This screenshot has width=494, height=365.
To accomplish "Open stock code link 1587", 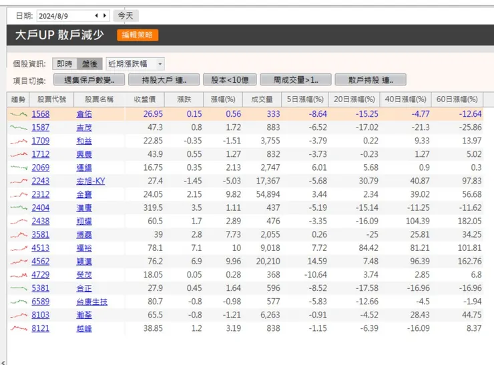I will pyautogui.click(x=40, y=127).
